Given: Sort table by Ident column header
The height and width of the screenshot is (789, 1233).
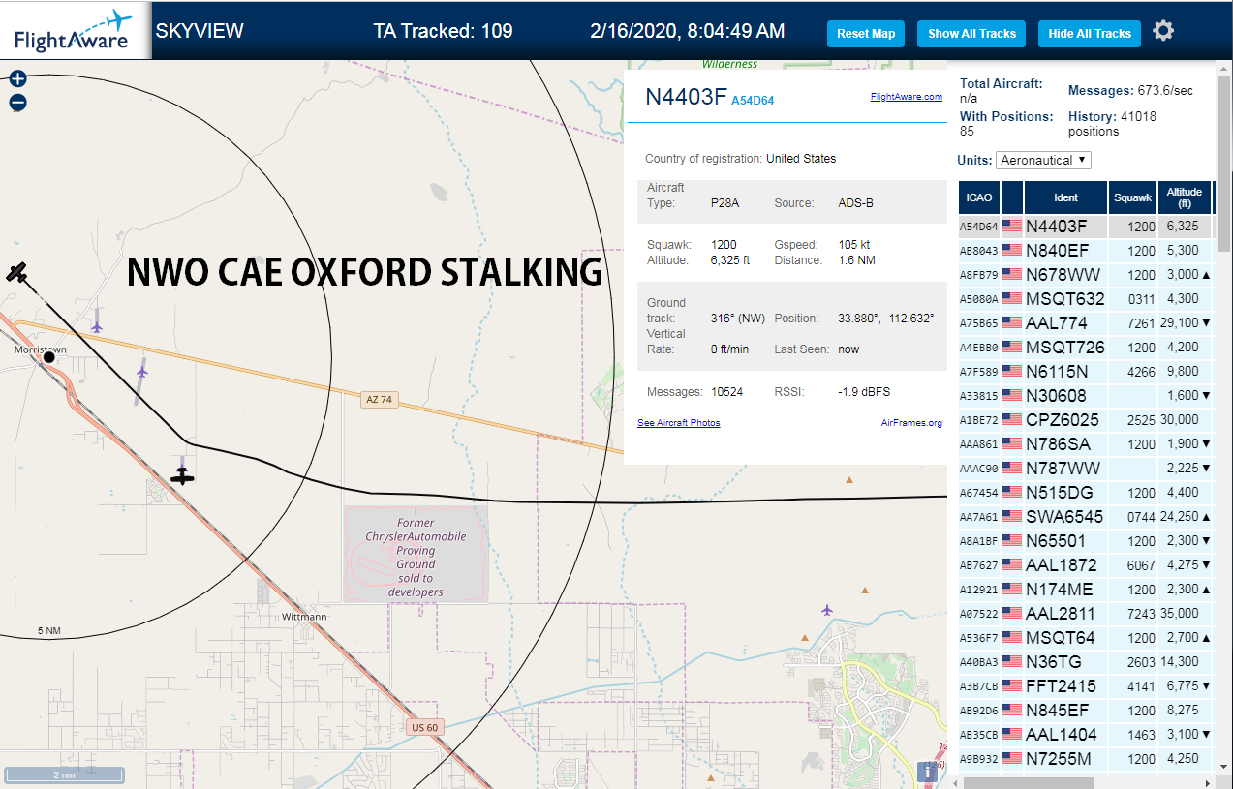Looking at the screenshot, I should [1065, 197].
